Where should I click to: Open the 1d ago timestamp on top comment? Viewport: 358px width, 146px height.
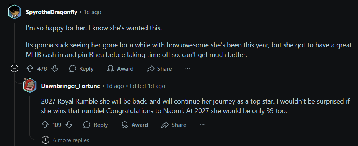(x=92, y=12)
